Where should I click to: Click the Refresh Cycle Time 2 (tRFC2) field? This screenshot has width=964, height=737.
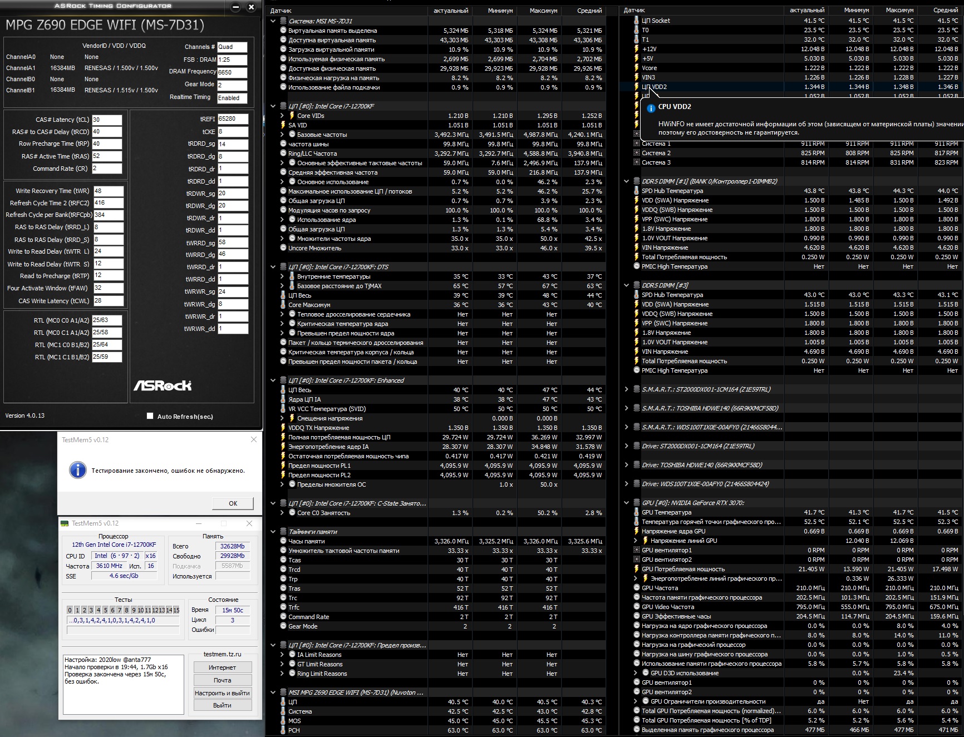(108, 203)
